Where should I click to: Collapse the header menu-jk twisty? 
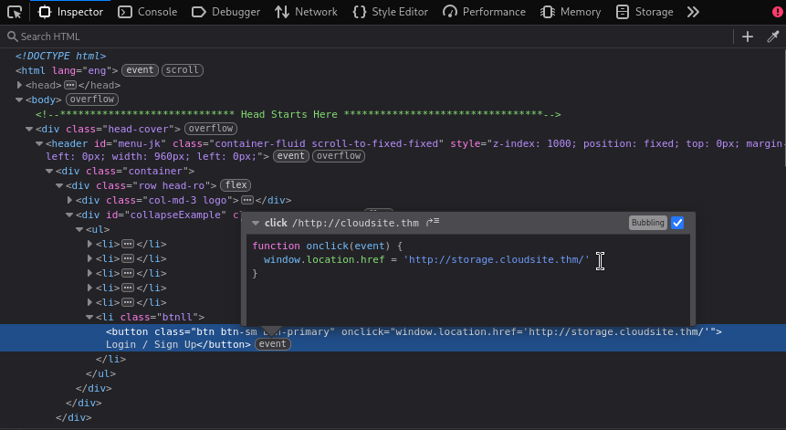[39, 143]
